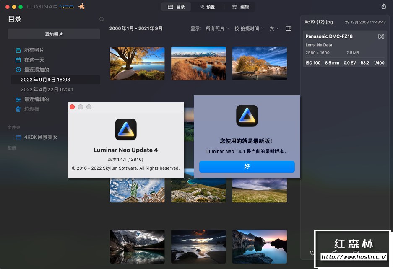Click the 4K8K folder icon
The height and width of the screenshot is (269, 393).
coord(18,137)
